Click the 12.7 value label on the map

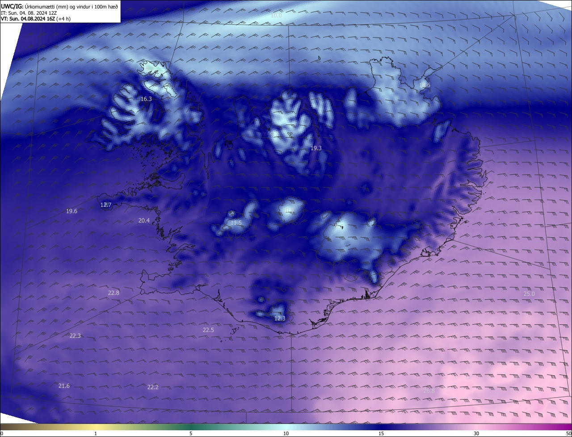pyautogui.click(x=106, y=205)
